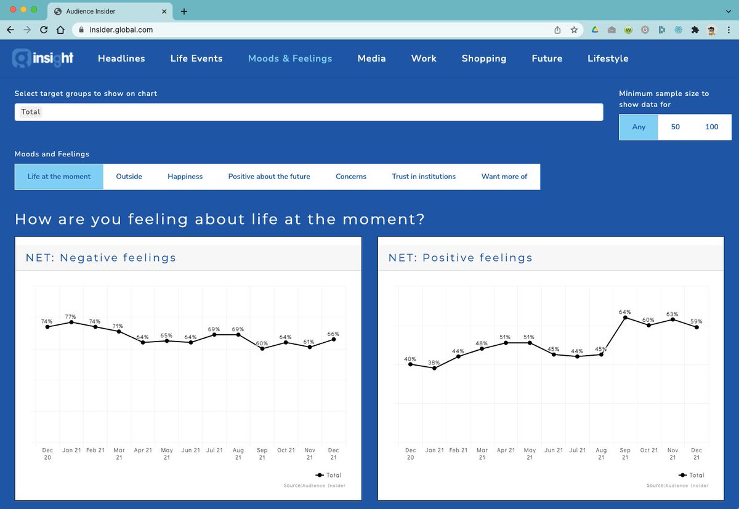Open the blue vertical bars extension
739x509 pixels.
[x=662, y=30]
